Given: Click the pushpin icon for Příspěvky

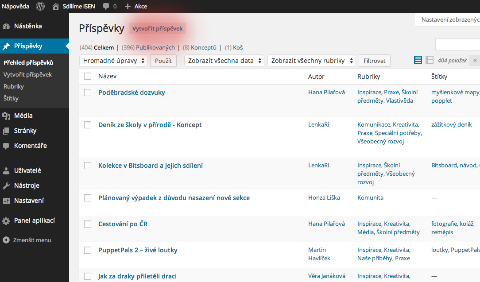Looking at the screenshot, I should (6, 46).
